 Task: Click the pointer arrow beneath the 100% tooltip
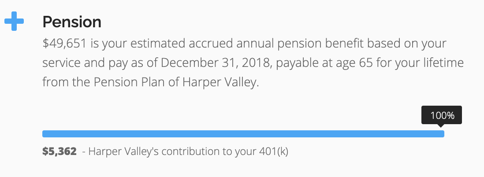coord(442,127)
